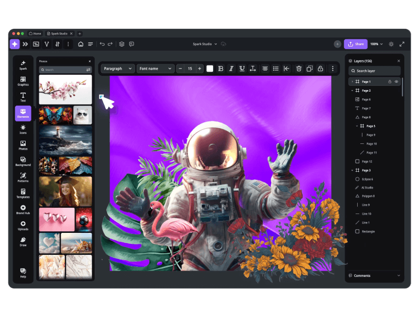Screen dimensions: 419x314
Task: Toggle the Page 1 layer lock
Action: click(x=390, y=82)
